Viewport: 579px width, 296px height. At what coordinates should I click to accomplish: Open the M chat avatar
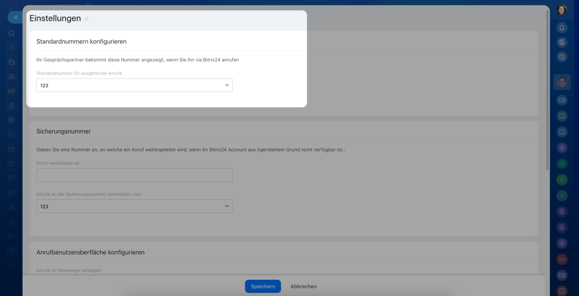(x=562, y=180)
